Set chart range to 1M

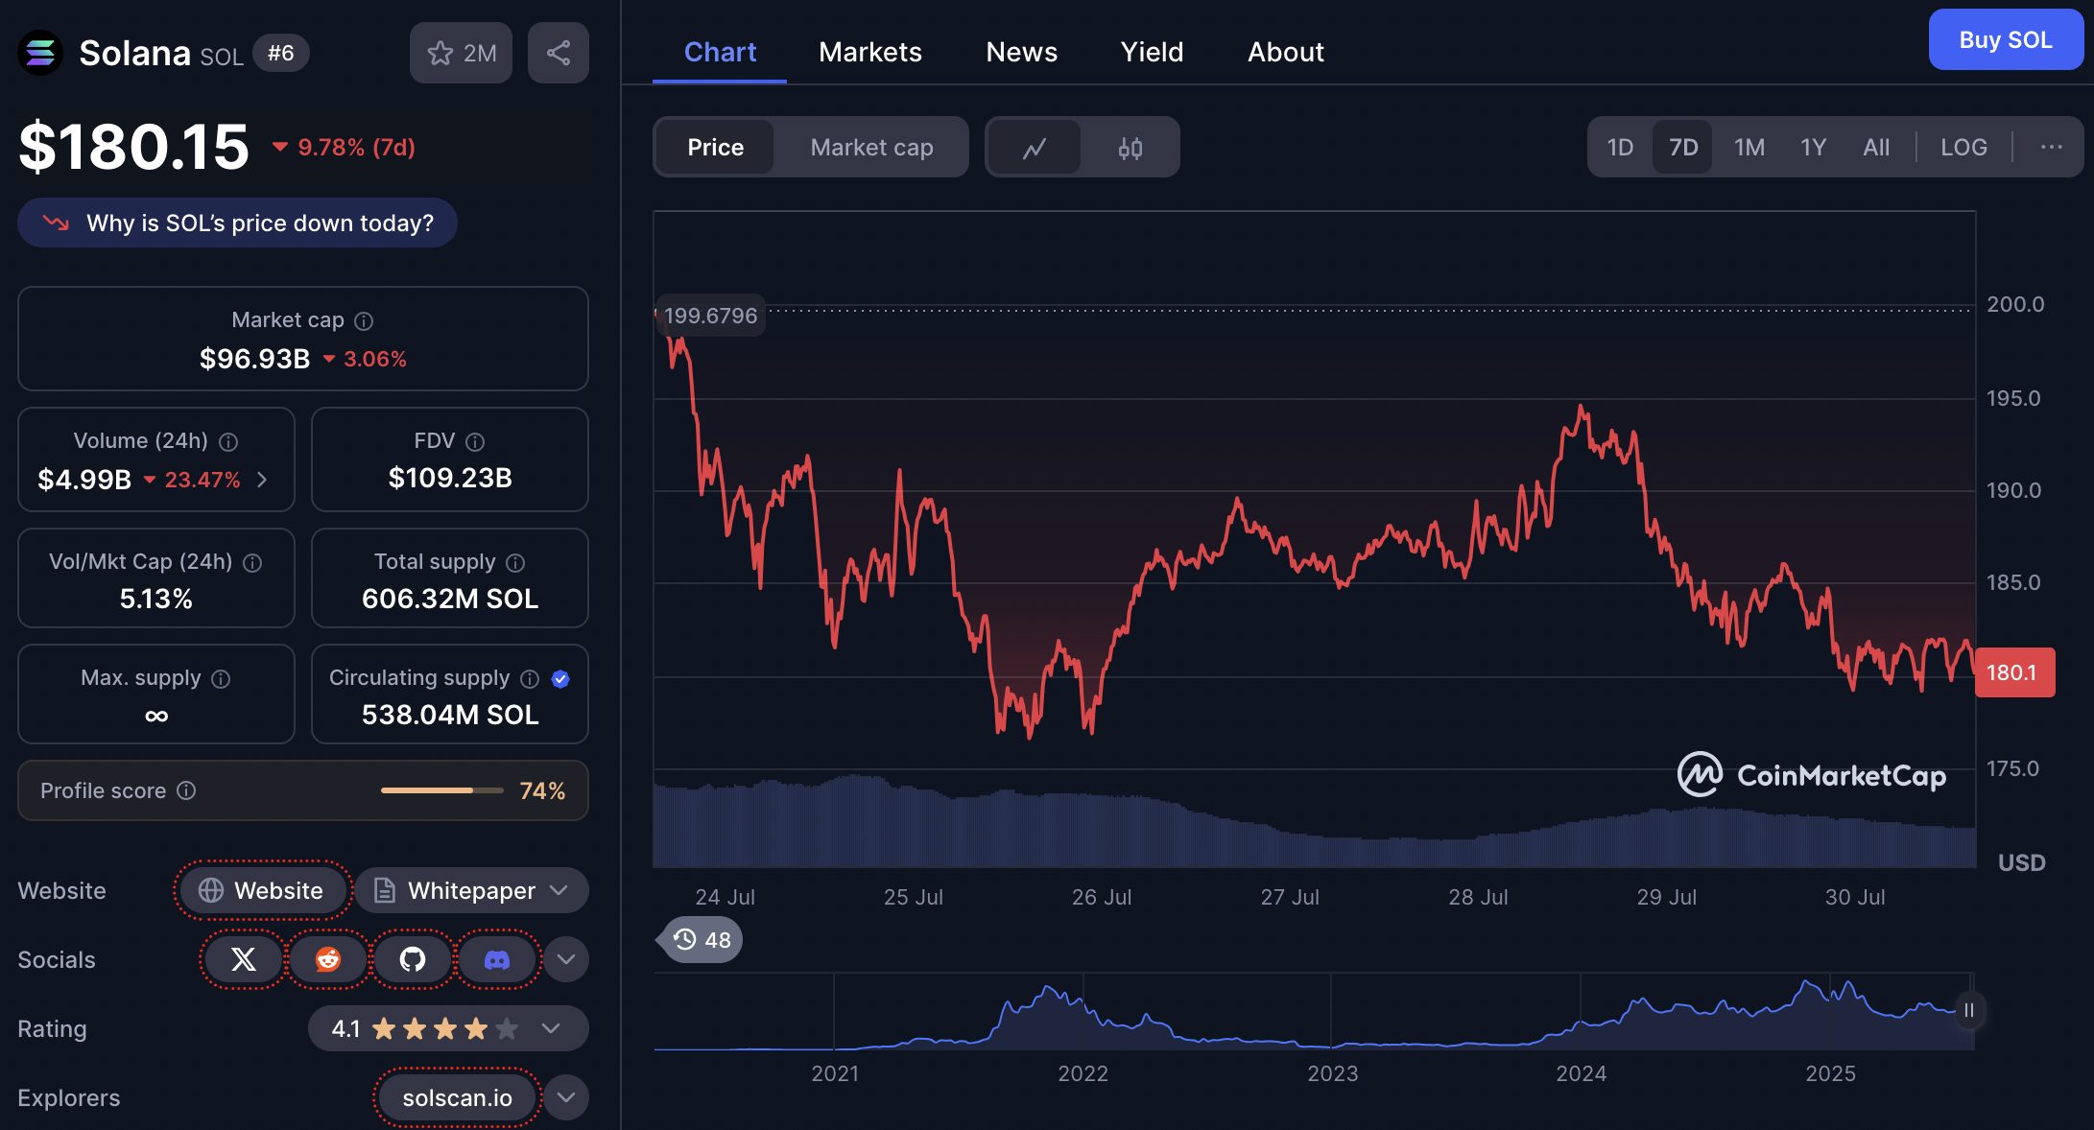click(1749, 148)
